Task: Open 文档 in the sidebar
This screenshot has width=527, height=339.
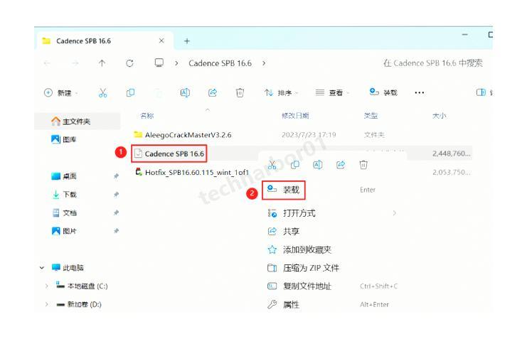Action: [64, 212]
